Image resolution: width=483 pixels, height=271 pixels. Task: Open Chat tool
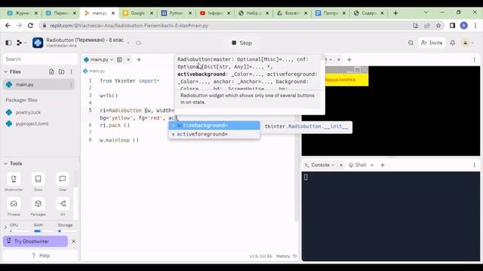pos(63,182)
